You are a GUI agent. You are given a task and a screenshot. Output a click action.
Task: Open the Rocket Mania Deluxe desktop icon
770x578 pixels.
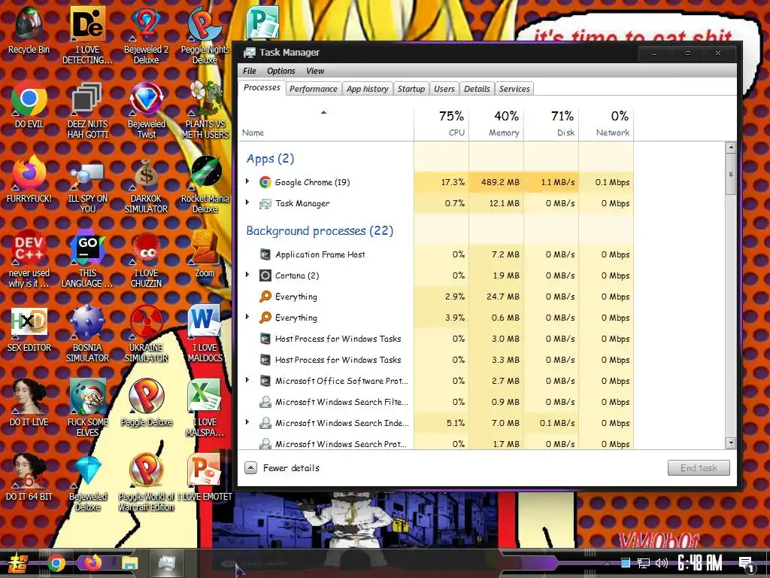(205, 185)
